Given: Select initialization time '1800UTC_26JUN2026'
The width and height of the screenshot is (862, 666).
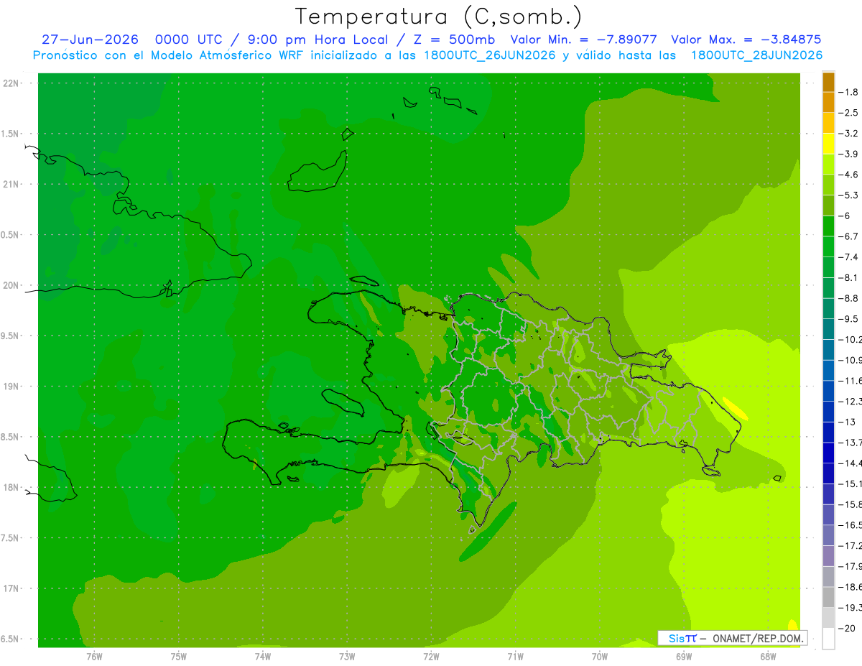Looking at the screenshot, I should pos(489,55).
